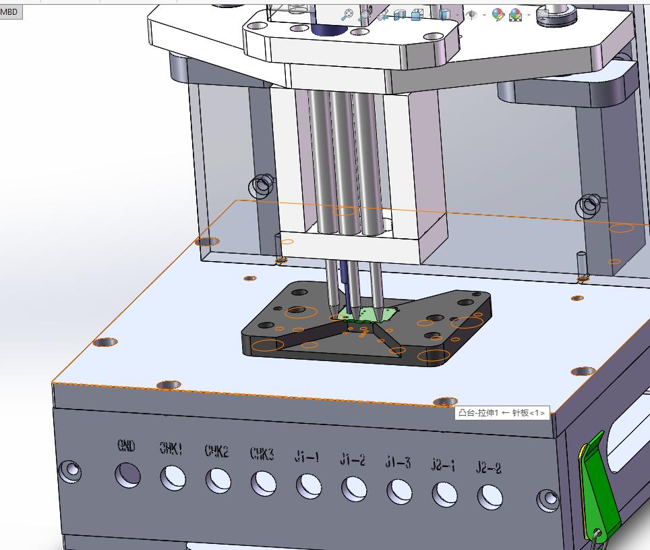This screenshot has width=650, height=550.
Task: Click the Apply Scene icon
Action: coord(515,16)
